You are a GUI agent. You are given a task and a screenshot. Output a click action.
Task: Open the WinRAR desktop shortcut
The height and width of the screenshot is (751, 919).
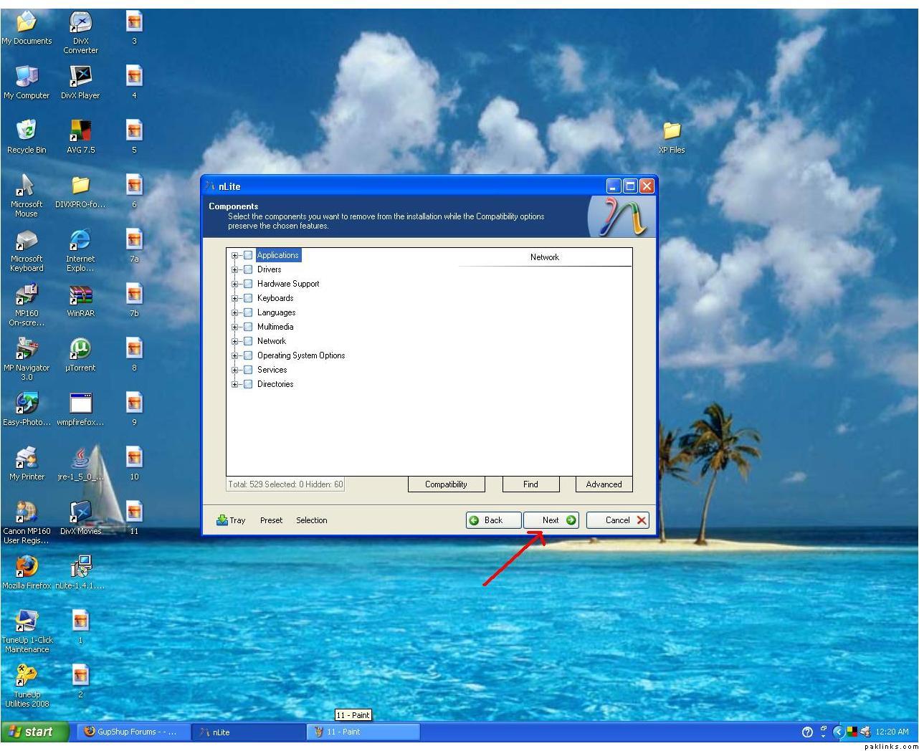tap(80, 295)
